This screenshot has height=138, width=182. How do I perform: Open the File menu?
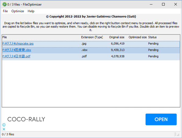(5, 11)
